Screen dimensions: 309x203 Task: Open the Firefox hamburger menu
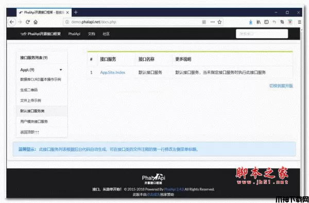coord(299,22)
